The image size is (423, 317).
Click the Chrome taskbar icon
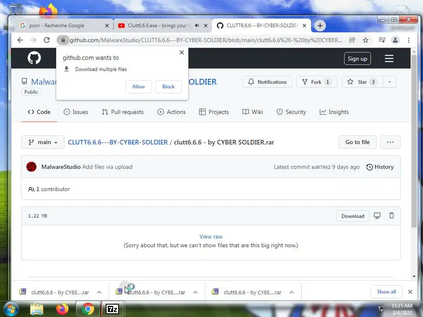(x=88, y=309)
